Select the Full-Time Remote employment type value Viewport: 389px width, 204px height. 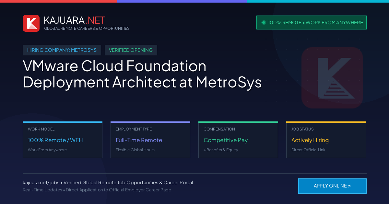click(x=139, y=140)
